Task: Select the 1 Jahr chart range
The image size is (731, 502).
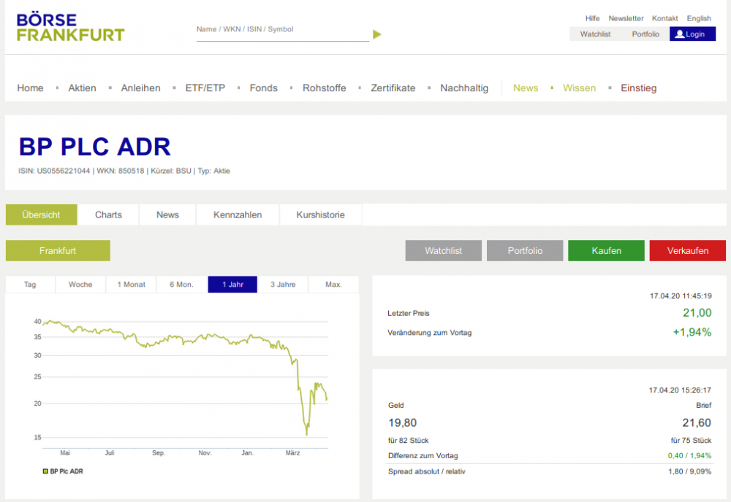Action: pyautogui.click(x=232, y=285)
